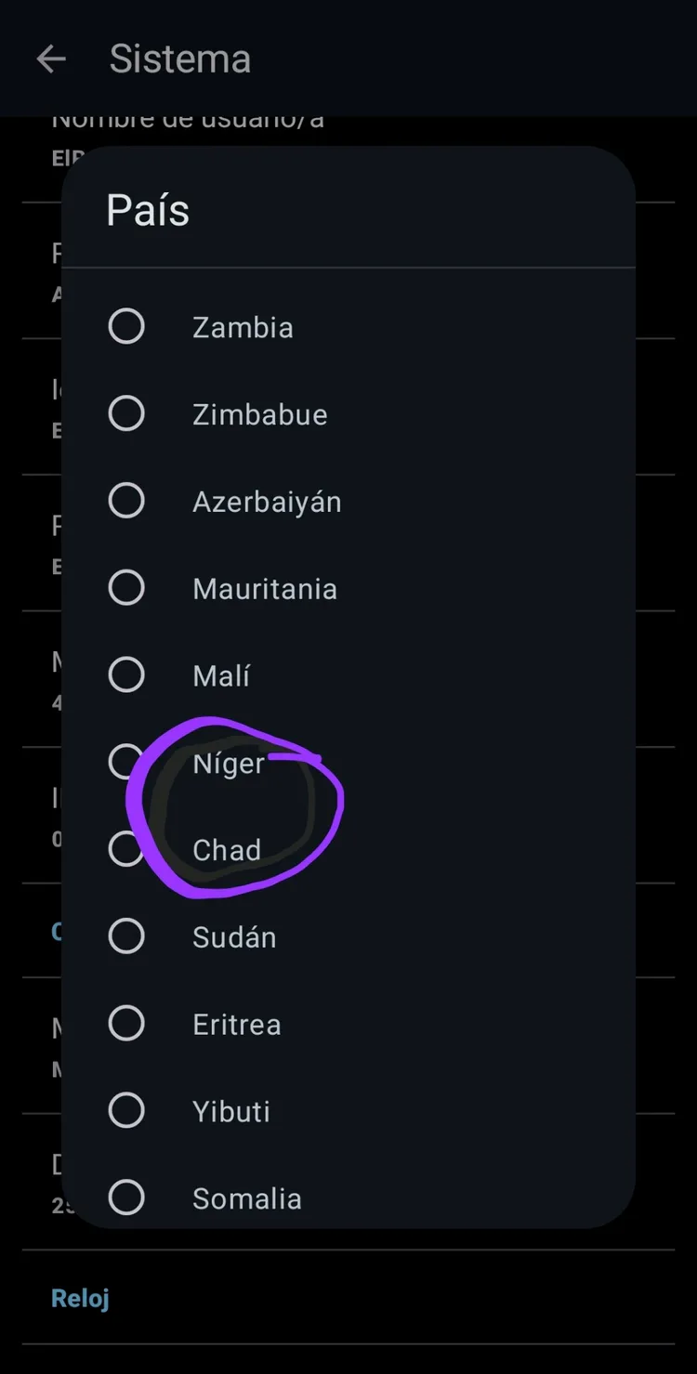Select the Zambia radio button
The image size is (697, 1374).
coord(126,327)
